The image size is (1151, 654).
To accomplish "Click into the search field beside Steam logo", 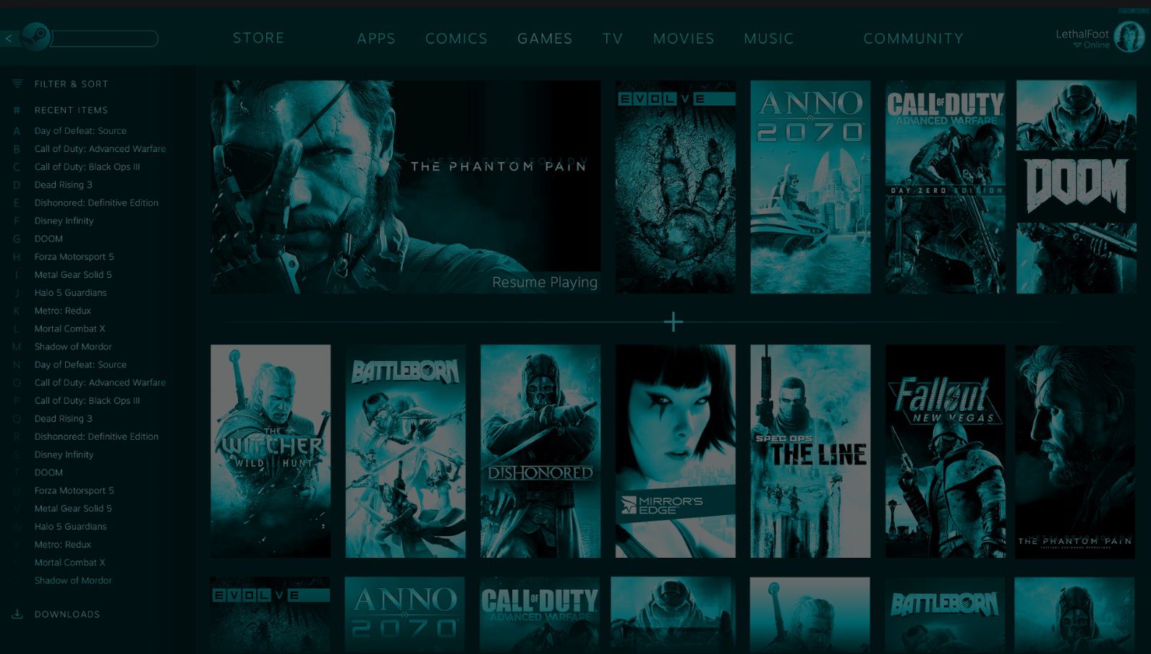I will click(x=104, y=38).
